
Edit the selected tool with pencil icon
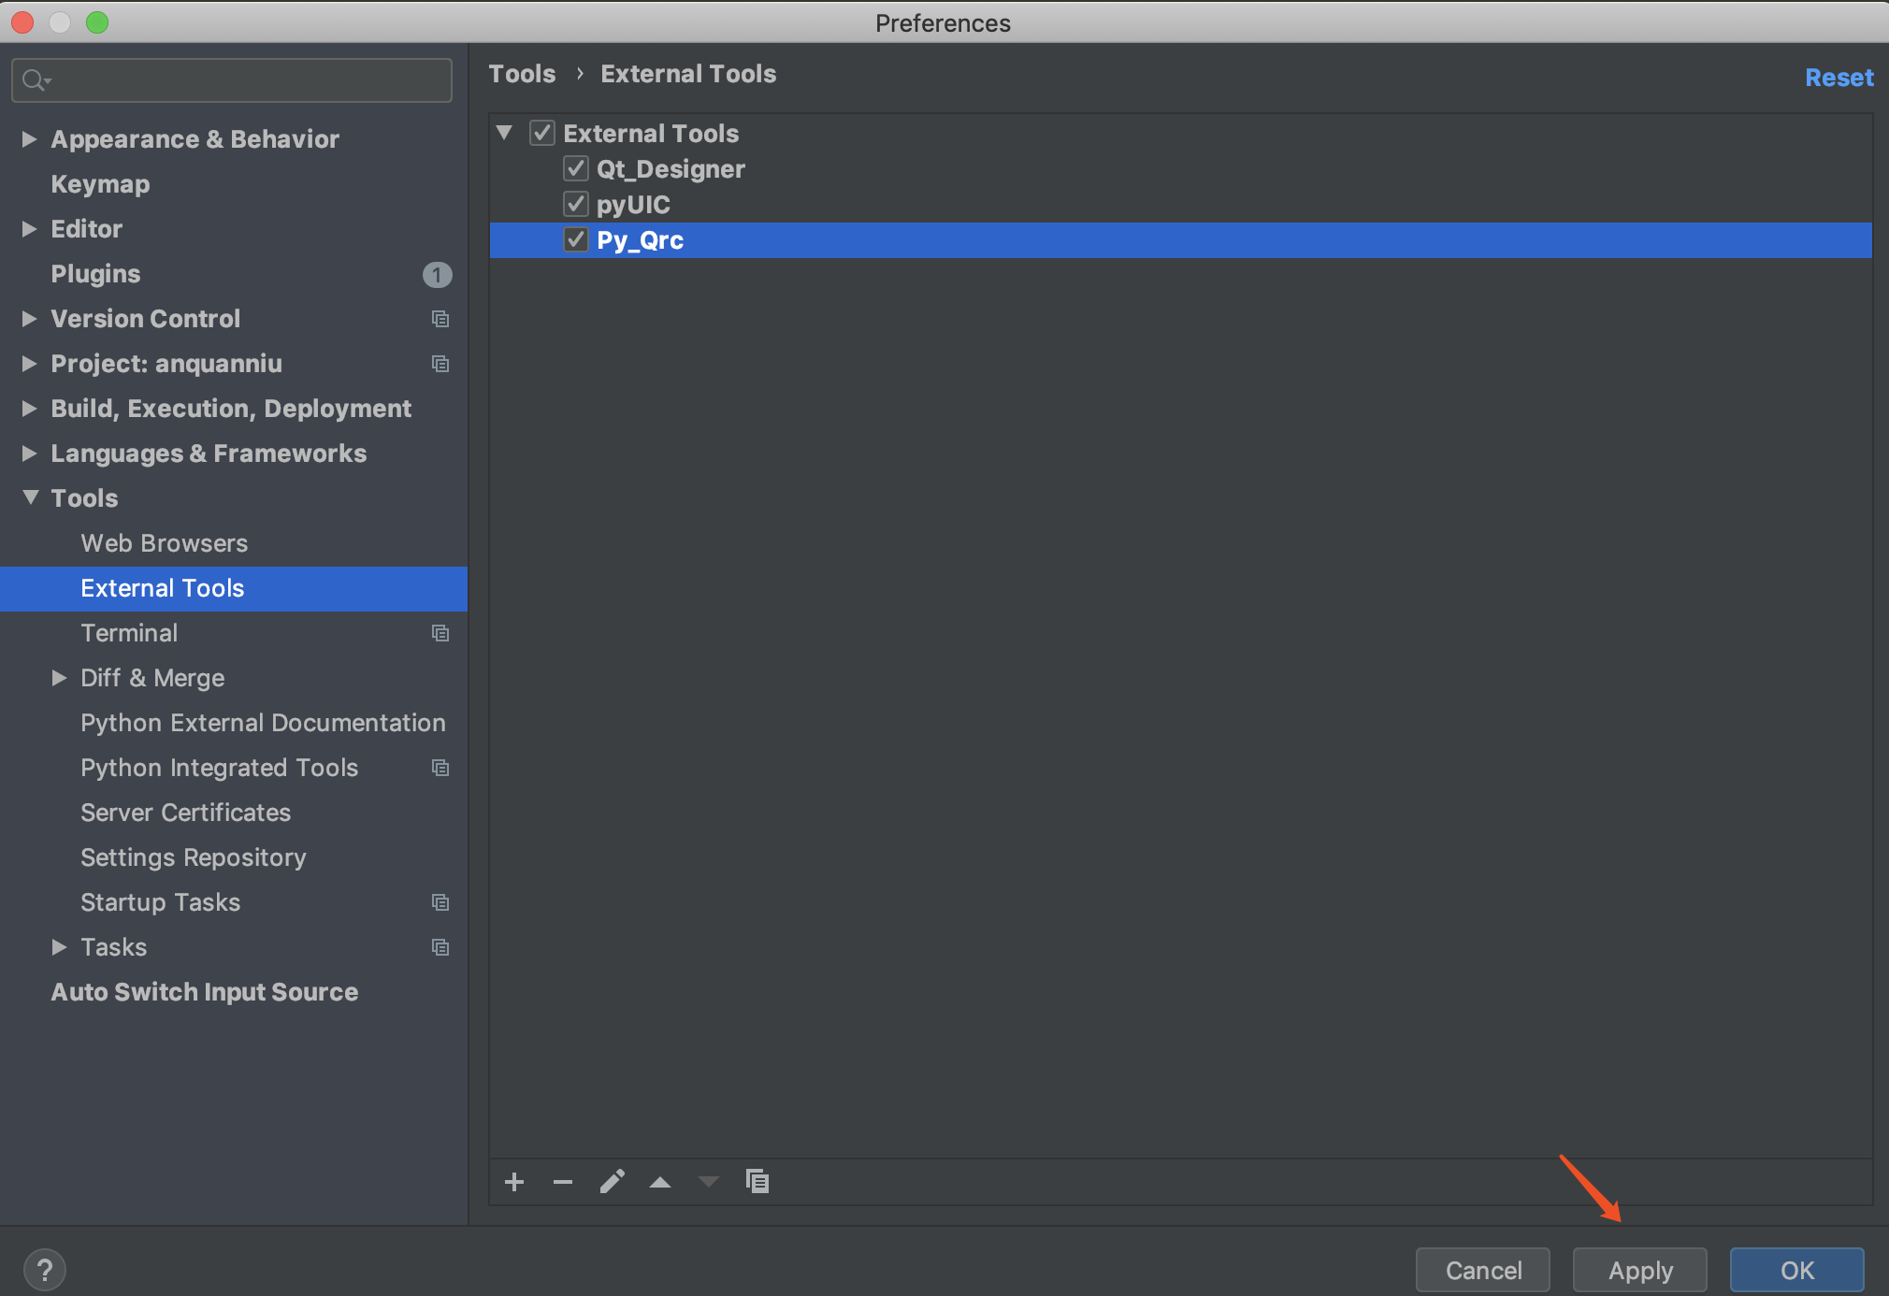613,1181
